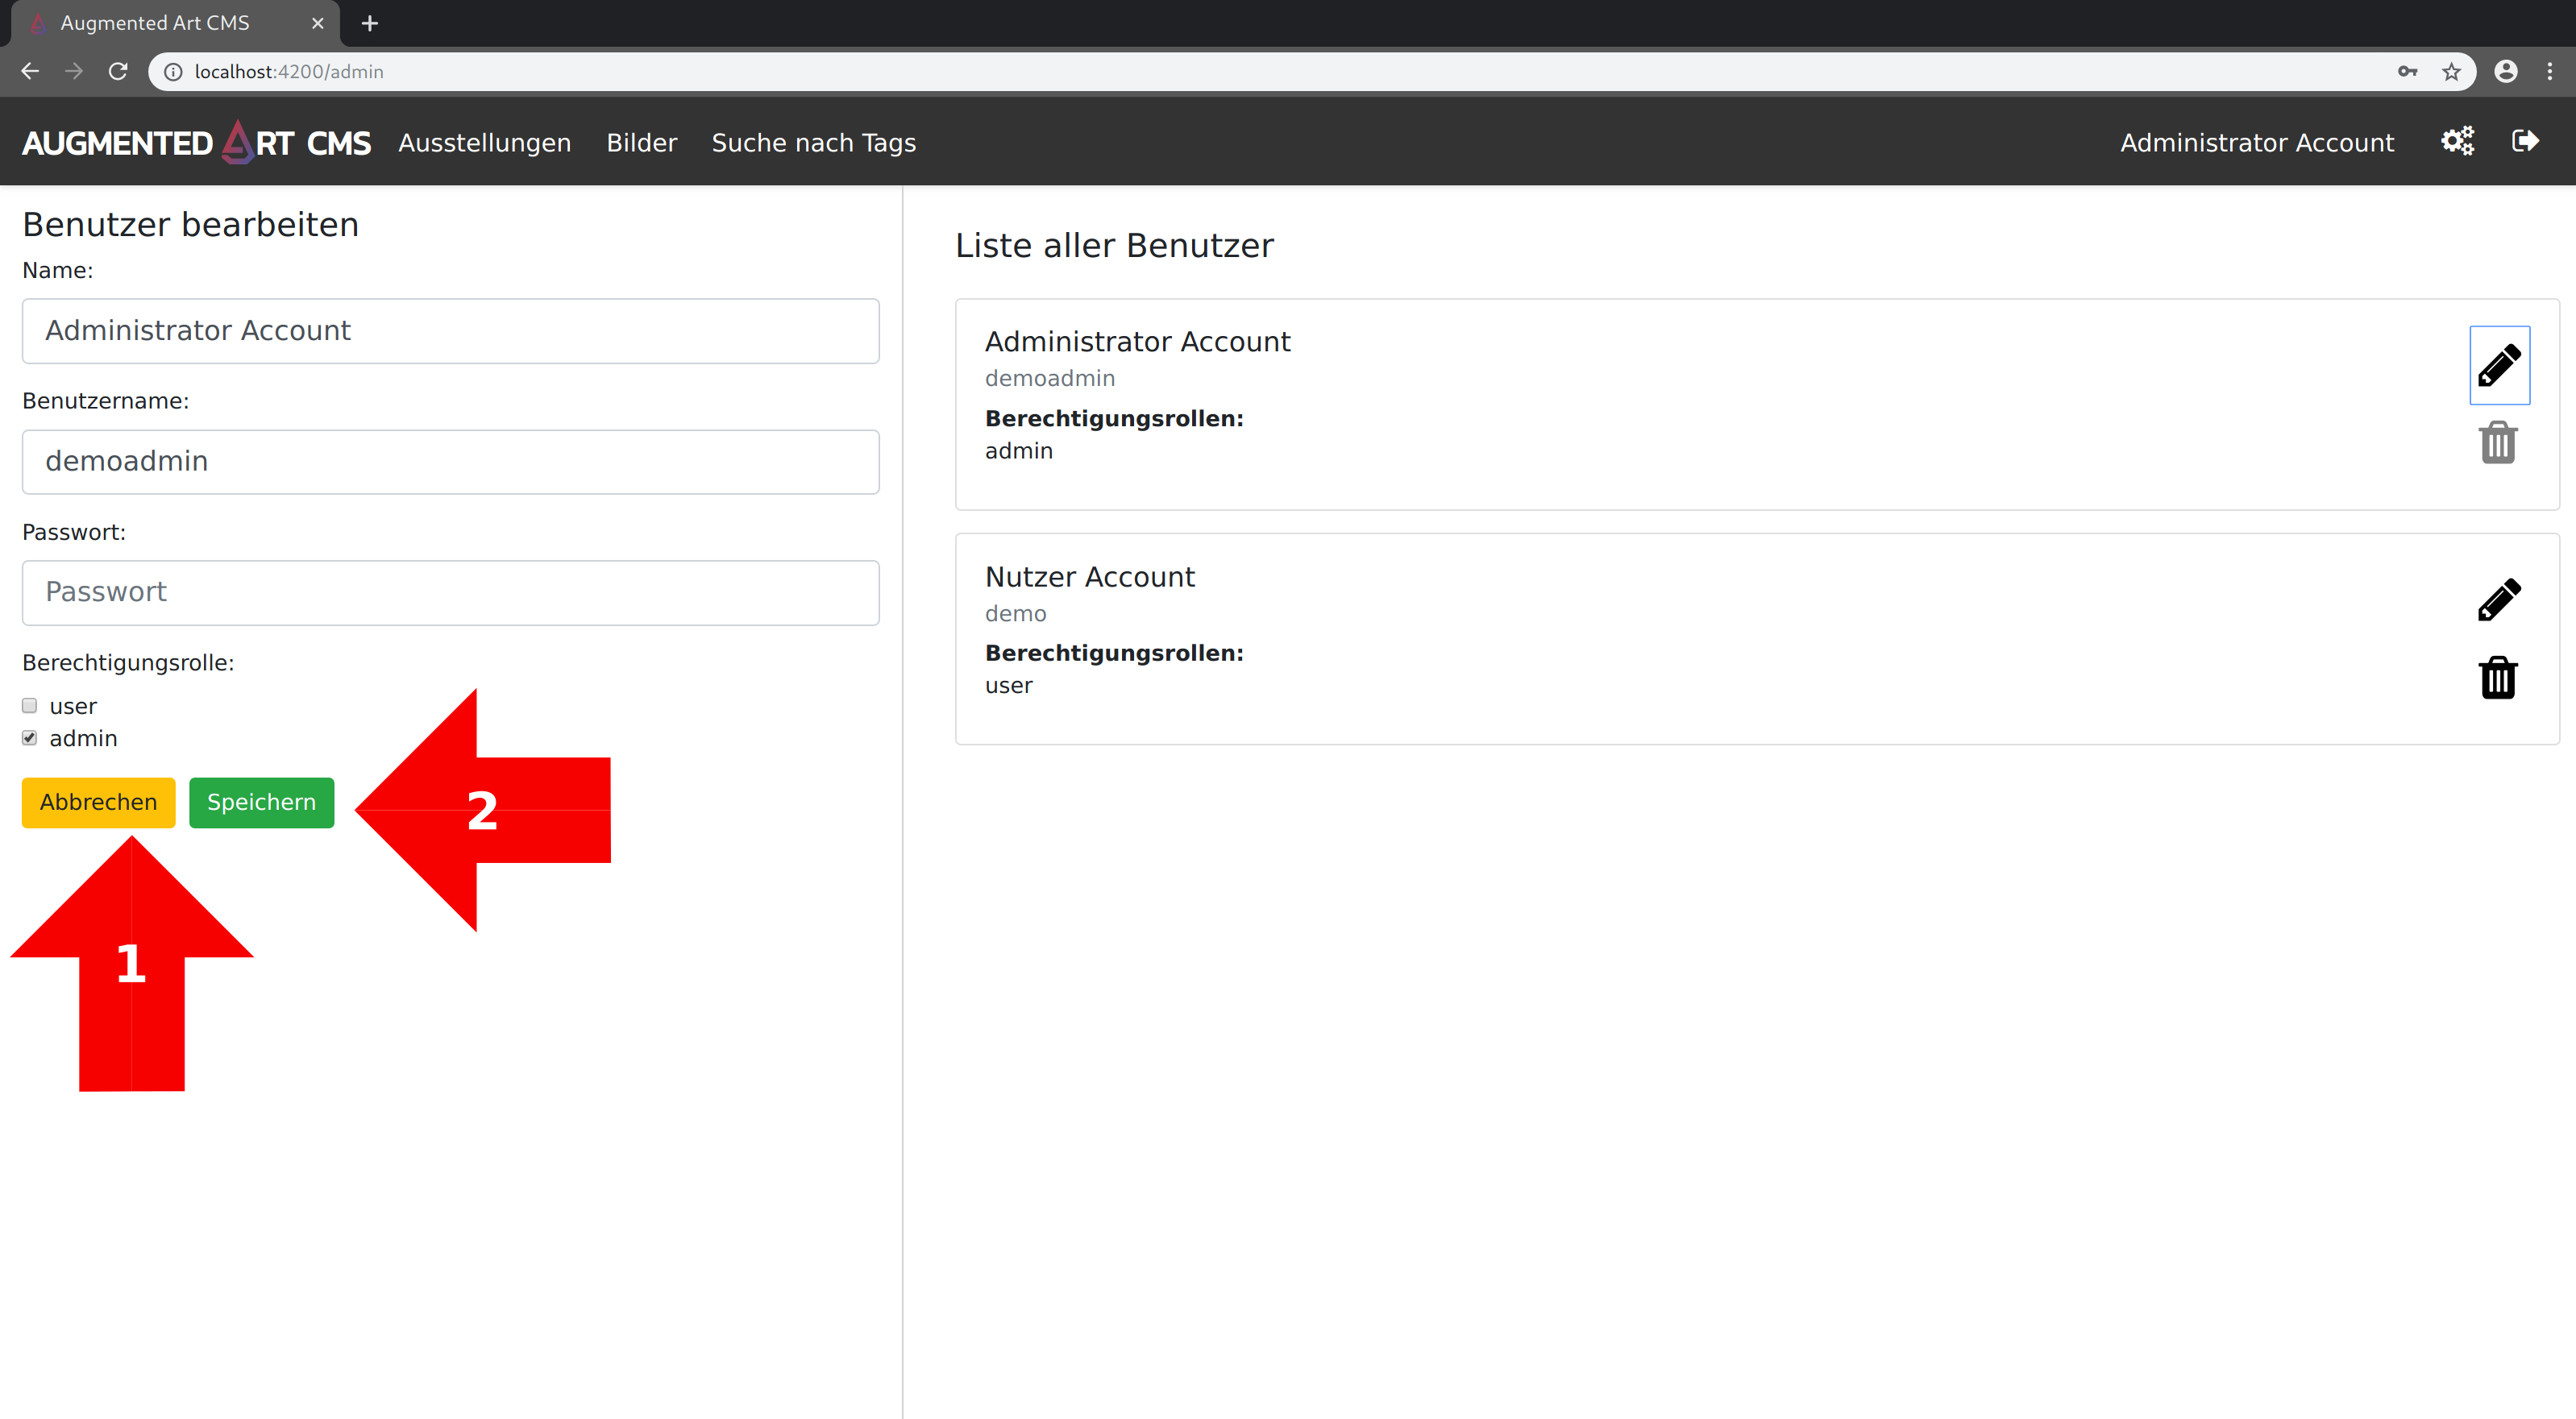Screen dimensions: 2576x1419
Task: Click the Berechtigungsrolle: form label
Action: click(x=128, y=663)
